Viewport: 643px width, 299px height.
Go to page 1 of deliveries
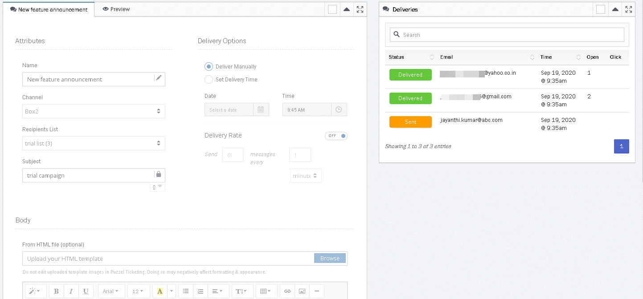click(621, 146)
